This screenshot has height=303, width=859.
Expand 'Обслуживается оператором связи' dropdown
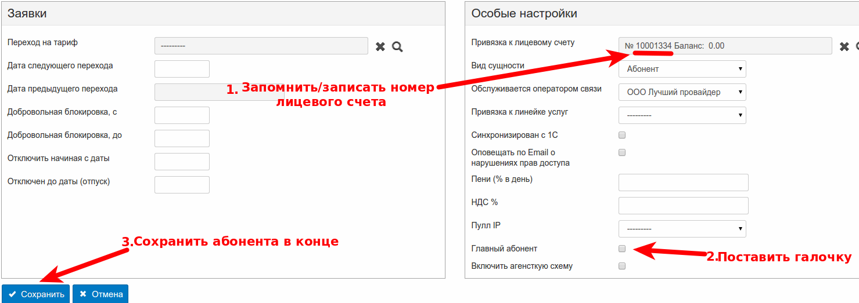tap(682, 92)
